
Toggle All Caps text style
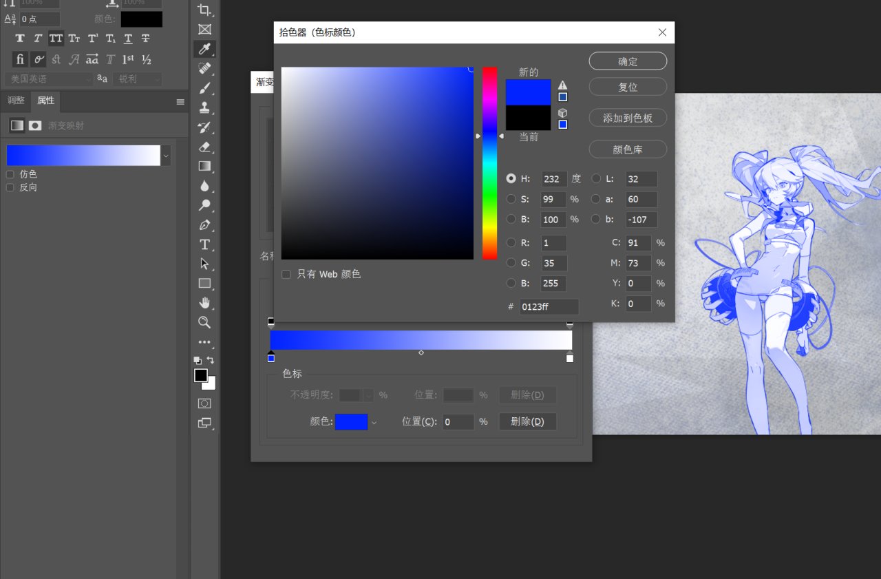[x=56, y=39]
